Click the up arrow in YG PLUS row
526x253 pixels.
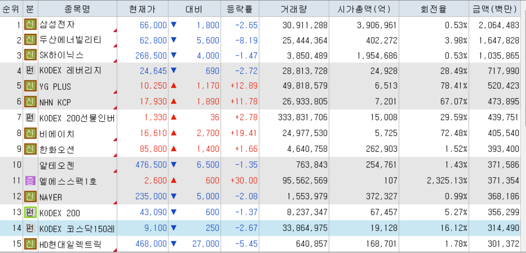174,86
